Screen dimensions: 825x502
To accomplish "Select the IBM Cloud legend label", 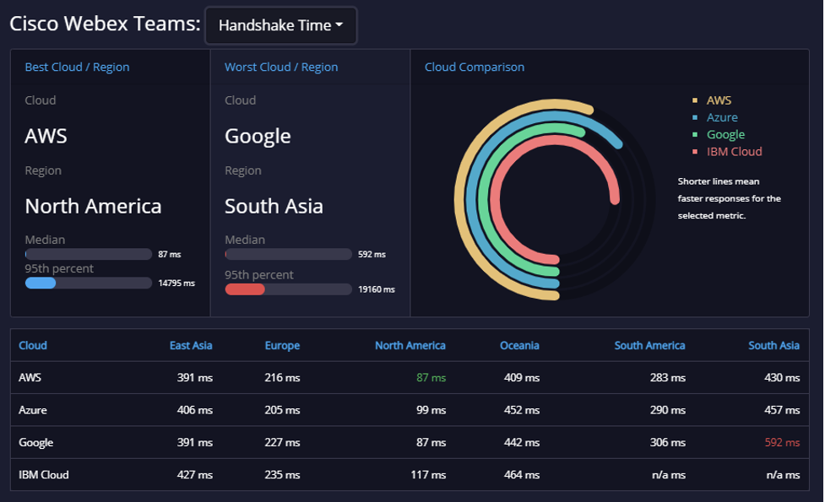I will tap(734, 151).
